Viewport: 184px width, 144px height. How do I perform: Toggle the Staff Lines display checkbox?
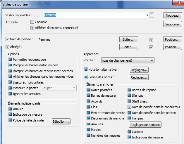[130, 101]
